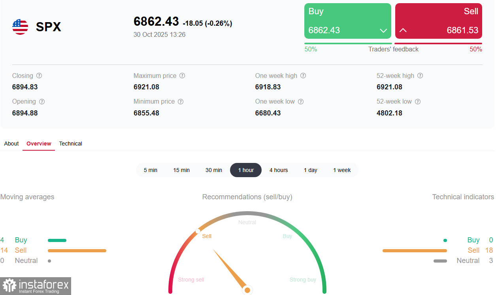Switch to the 1 week timeframe
Image resolution: width=496 pixels, height=295 pixels.
click(342, 170)
